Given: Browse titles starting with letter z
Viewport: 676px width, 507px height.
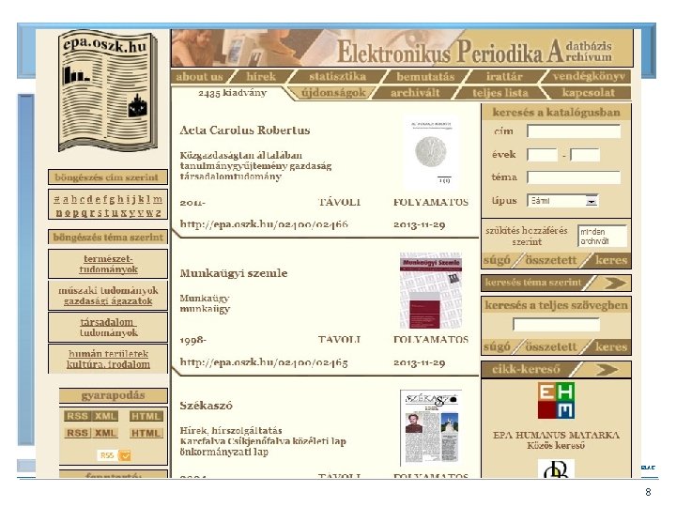Looking at the screenshot, I should point(159,213).
